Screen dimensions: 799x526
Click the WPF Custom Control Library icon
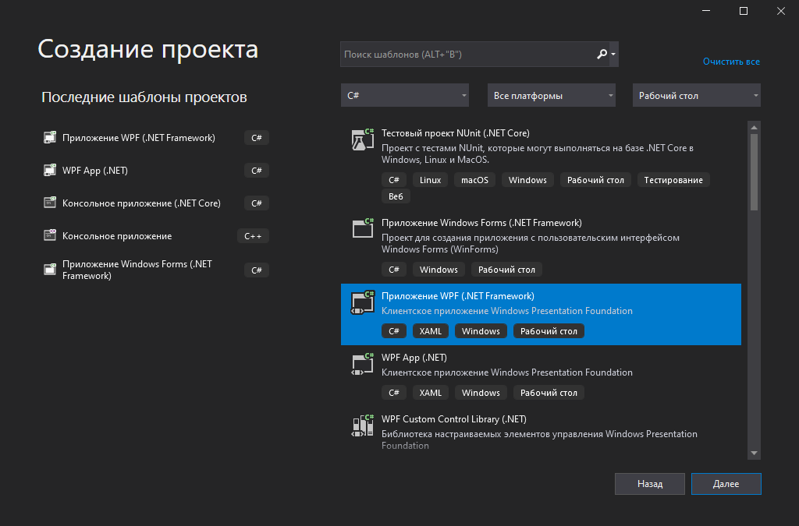[363, 425]
